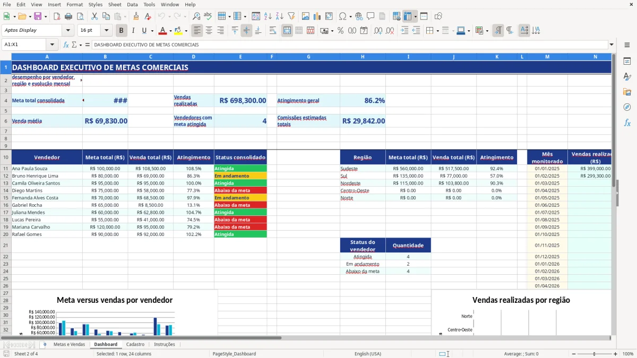The image size is (637, 358).
Task: Click the Format as Percent icon
Action: tap(340, 31)
